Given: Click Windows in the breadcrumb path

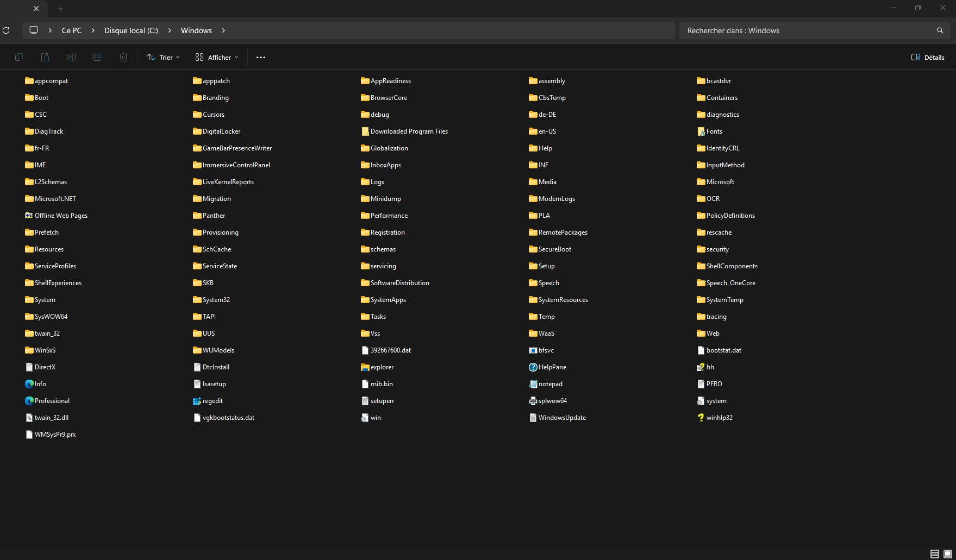Looking at the screenshot, I should (196, 30).
